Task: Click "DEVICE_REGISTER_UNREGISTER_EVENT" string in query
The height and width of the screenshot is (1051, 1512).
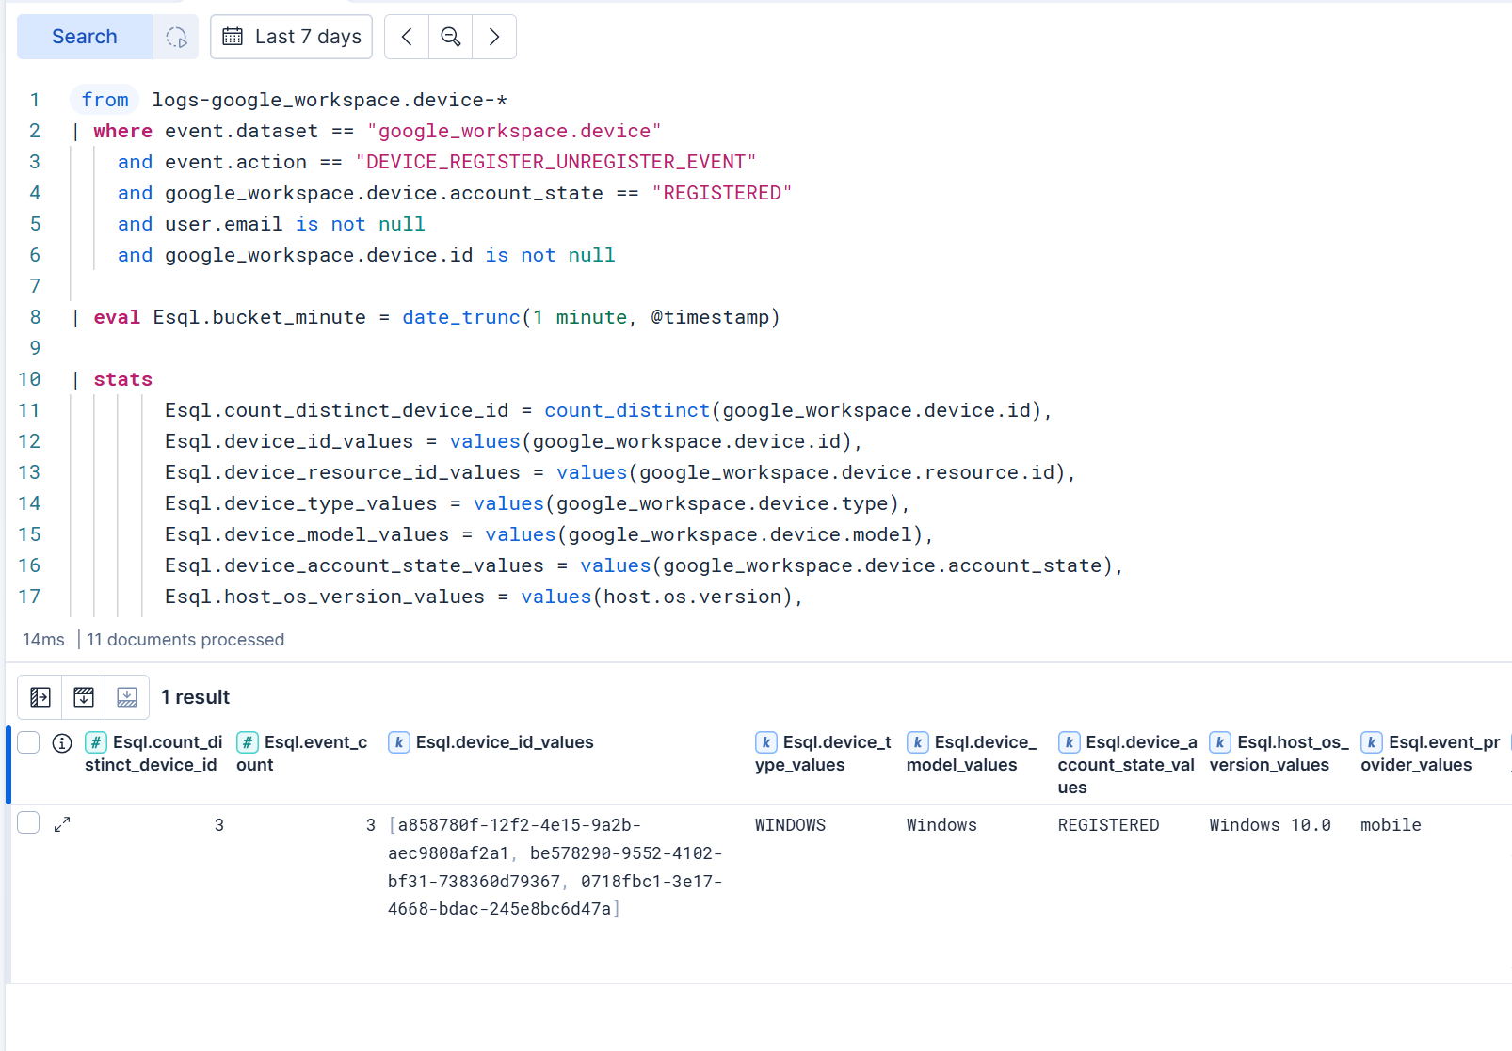Action: pyautogui.click(x=555, y=162)
